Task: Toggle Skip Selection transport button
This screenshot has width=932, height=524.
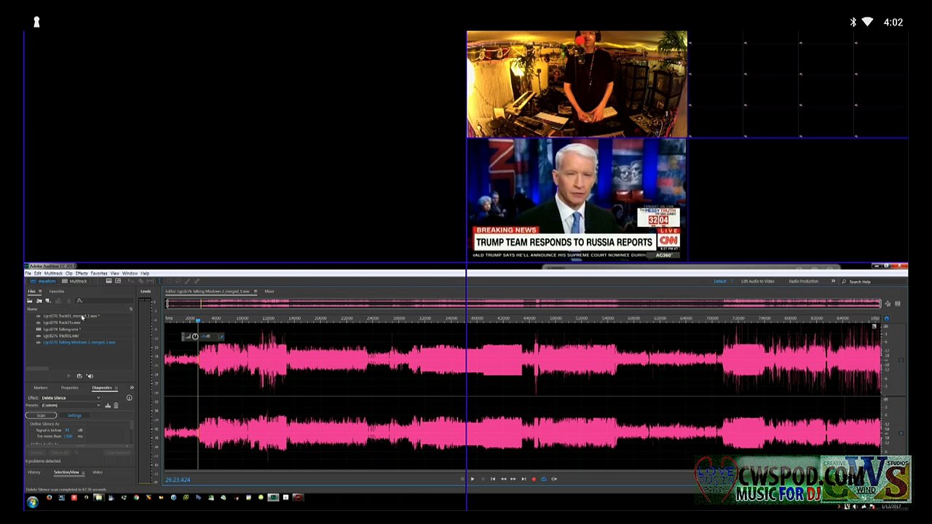Action: [x=554, y=479]
